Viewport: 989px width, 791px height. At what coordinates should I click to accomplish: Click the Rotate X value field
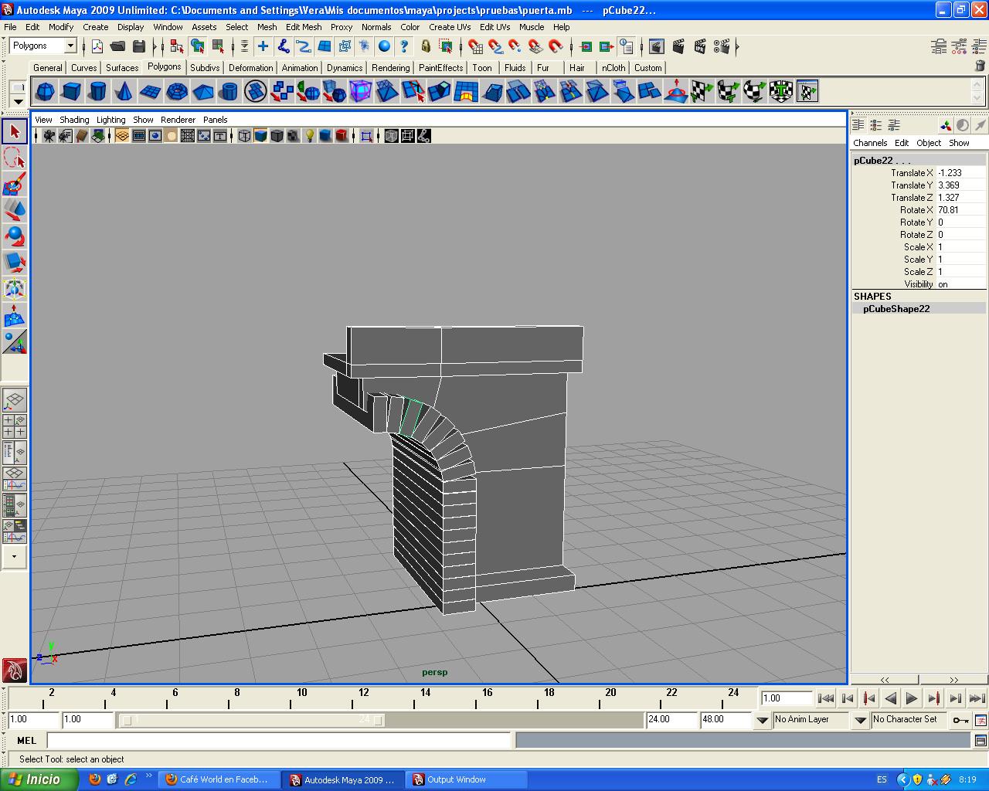[x=960, y=210]
